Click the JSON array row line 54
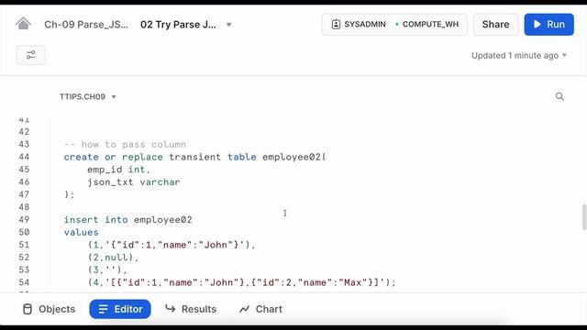This screenshot has height=330, width=587. pos(241,282)
